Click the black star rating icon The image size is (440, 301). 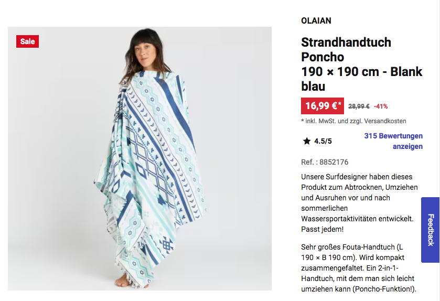307,141
